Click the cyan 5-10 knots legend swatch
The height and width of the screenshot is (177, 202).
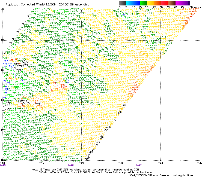tap(129, 3)
